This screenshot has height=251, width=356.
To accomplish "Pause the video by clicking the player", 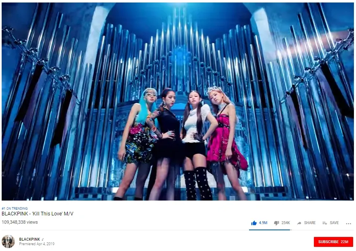I will pos(178,101).
